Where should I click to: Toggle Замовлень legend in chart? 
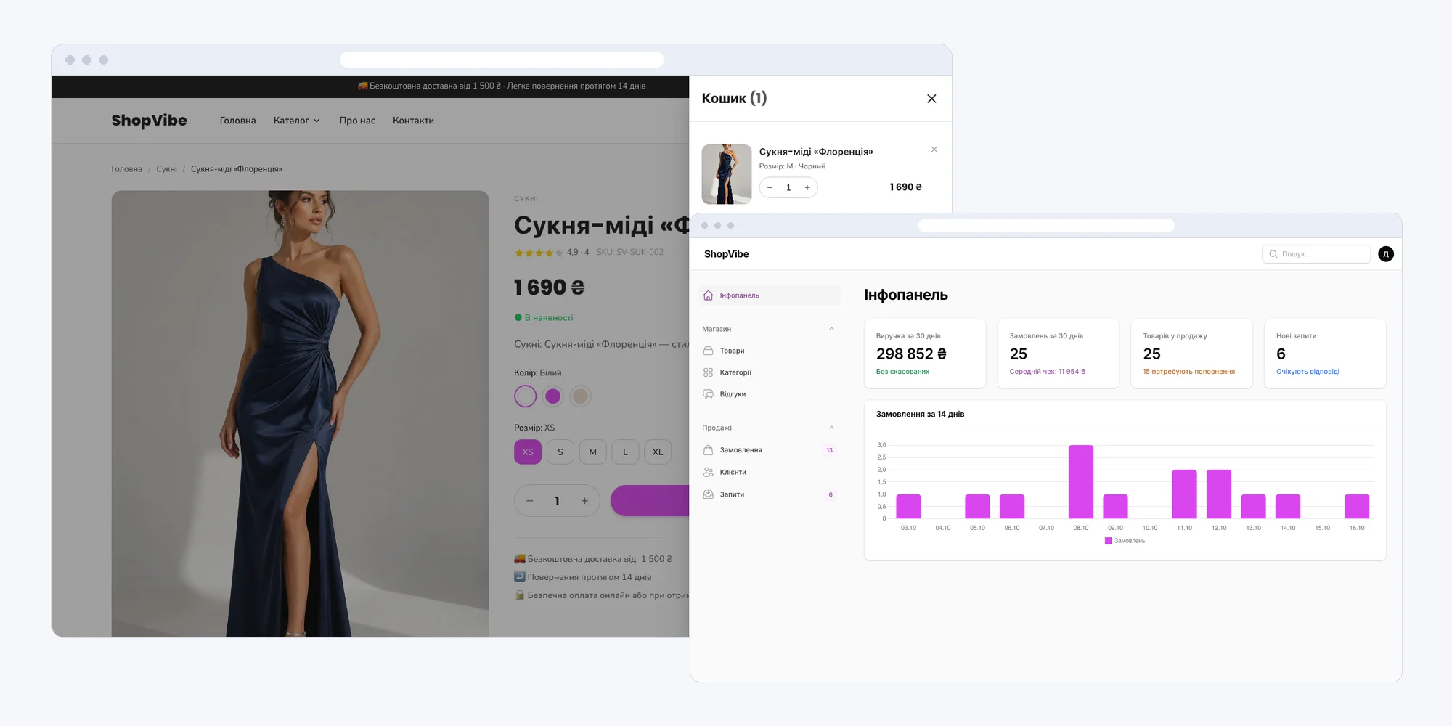pos(1125,541)
